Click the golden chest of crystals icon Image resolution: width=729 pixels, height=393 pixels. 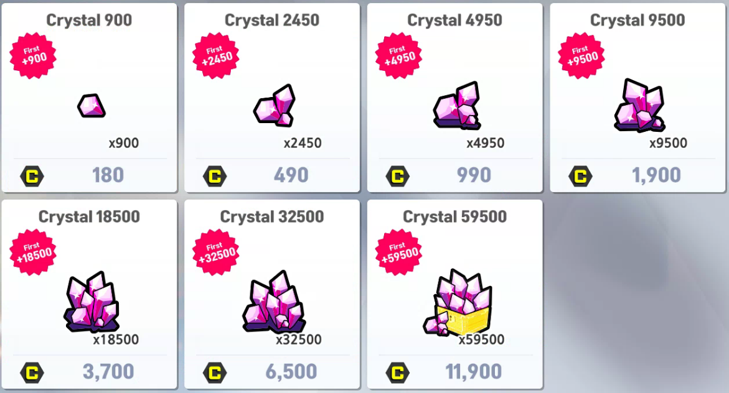[458, 302]
